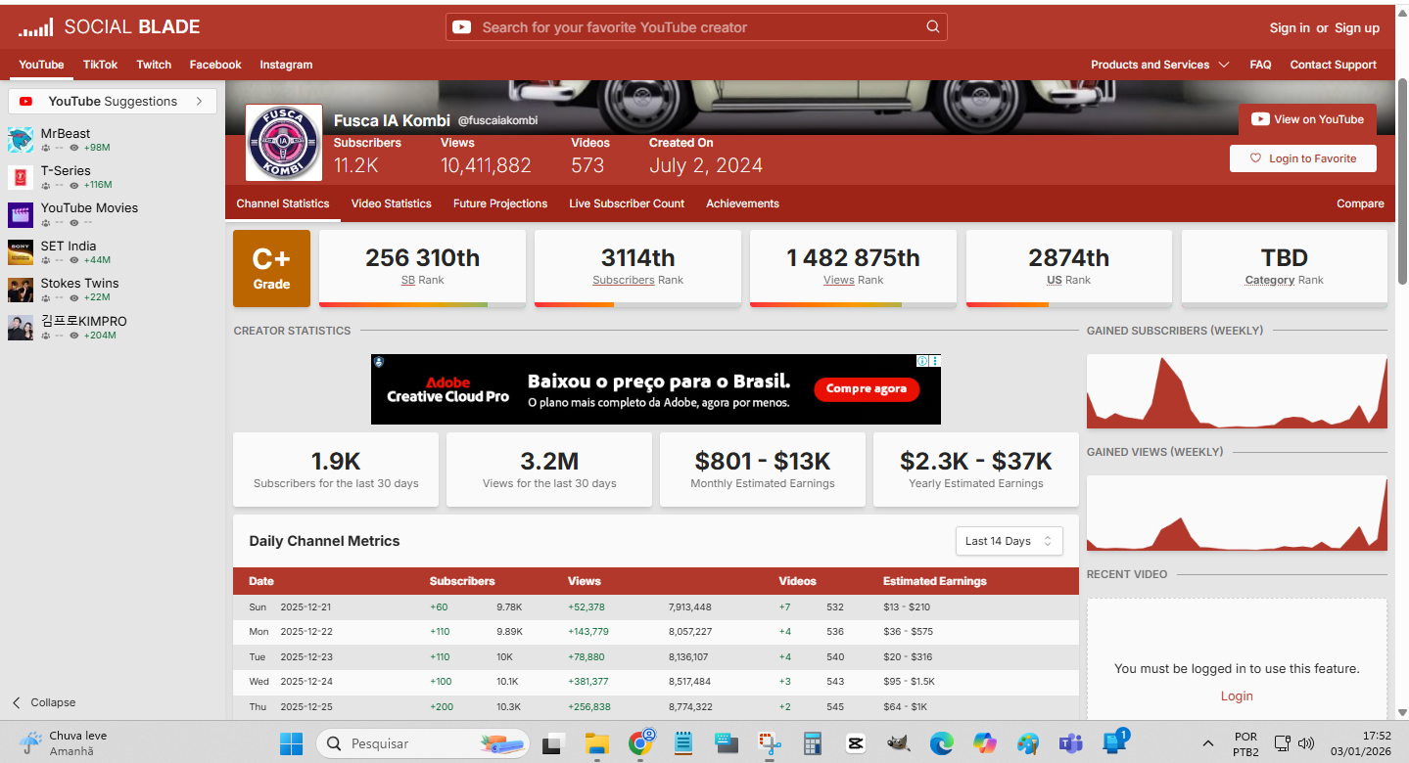Click the View on YouTube button
Viewport: 1409px width, 763px height.
[x=1307, y=119]
